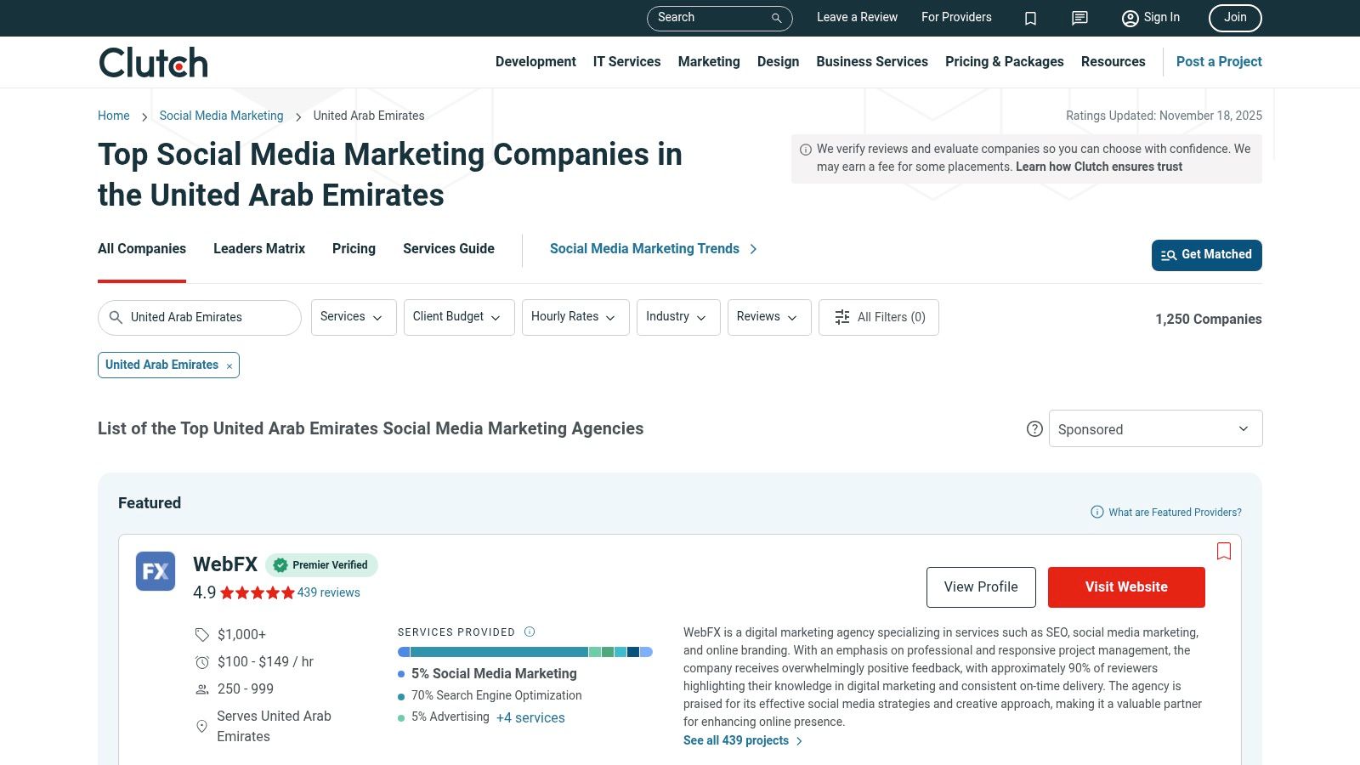The width and height of the screenshot is (1360, 765).
Task: Expand the Client Budget dropdown
Action: tap(458, 317)
